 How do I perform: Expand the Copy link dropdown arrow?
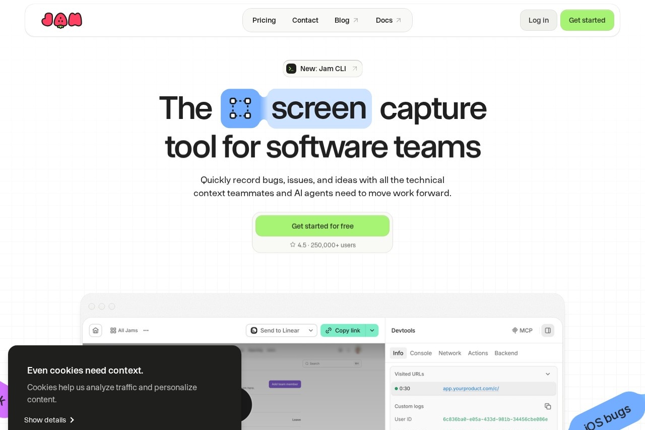coord(372,330)
